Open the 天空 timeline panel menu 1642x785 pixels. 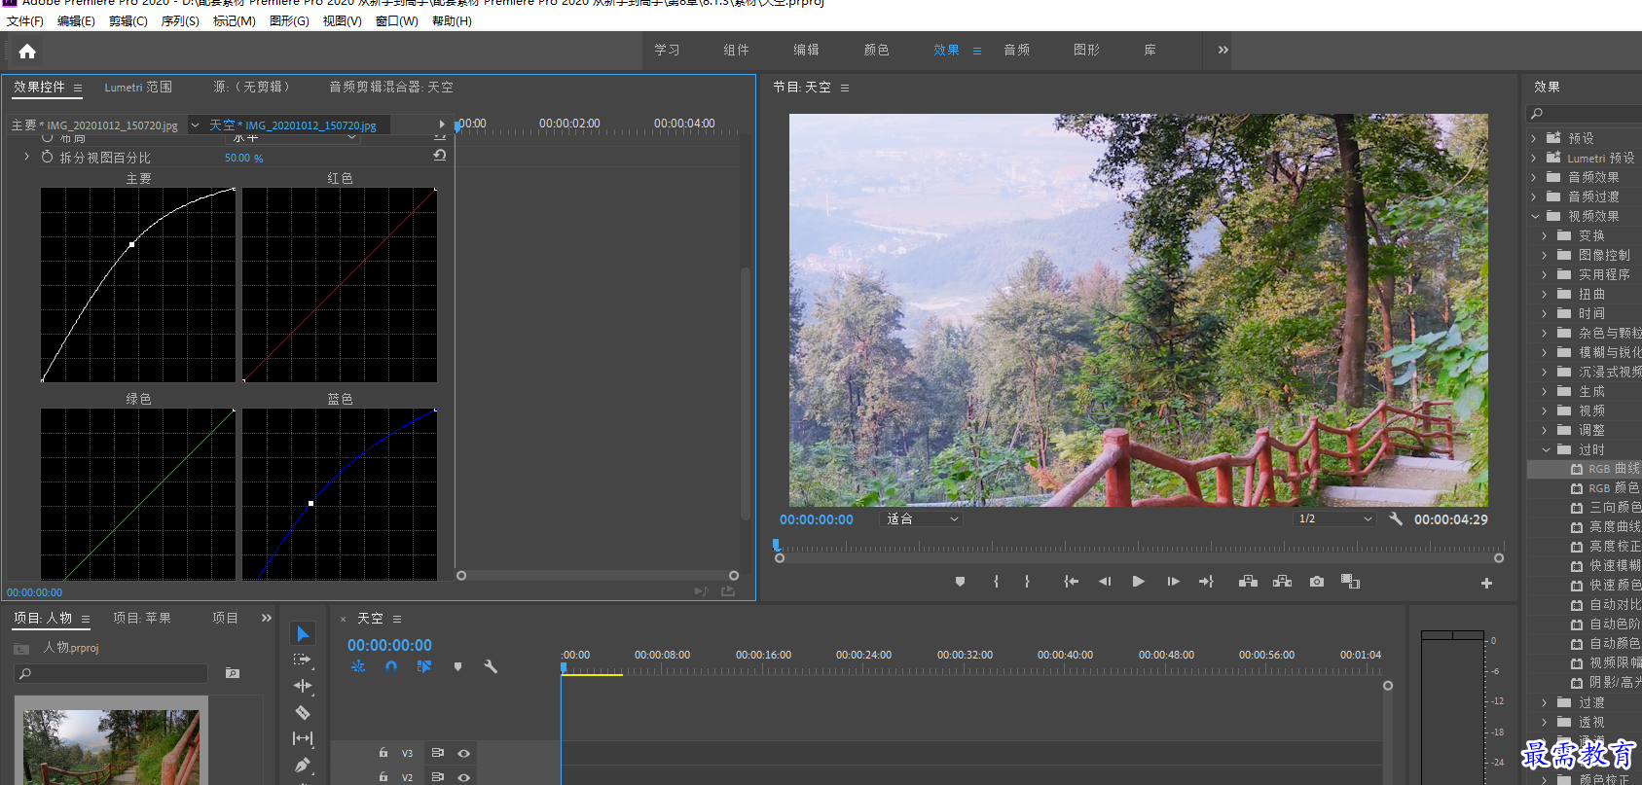397,619
